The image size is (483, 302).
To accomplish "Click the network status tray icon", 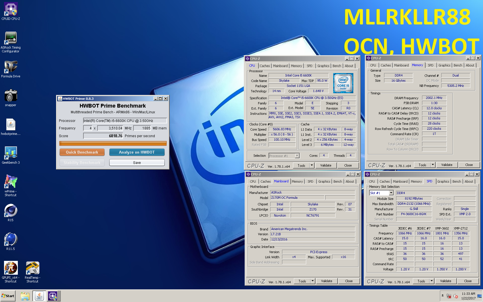I will pyautogui.click(x=449, y=296).
